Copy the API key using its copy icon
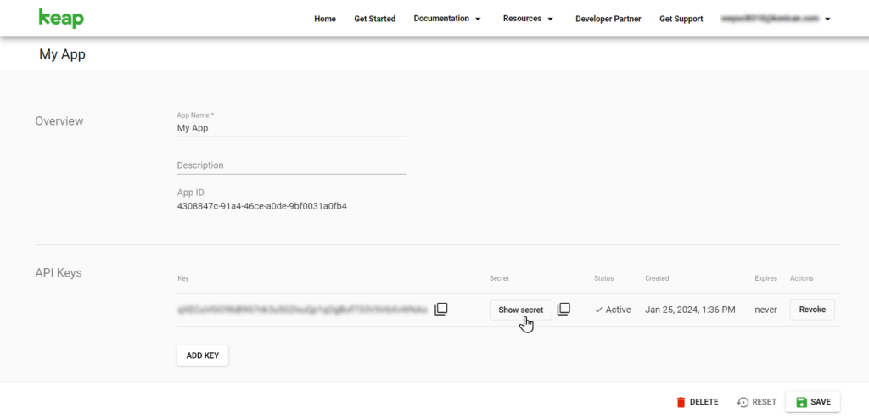Image resolution: width=869 pixels, height=419 pixels. [x=441, y=310]
